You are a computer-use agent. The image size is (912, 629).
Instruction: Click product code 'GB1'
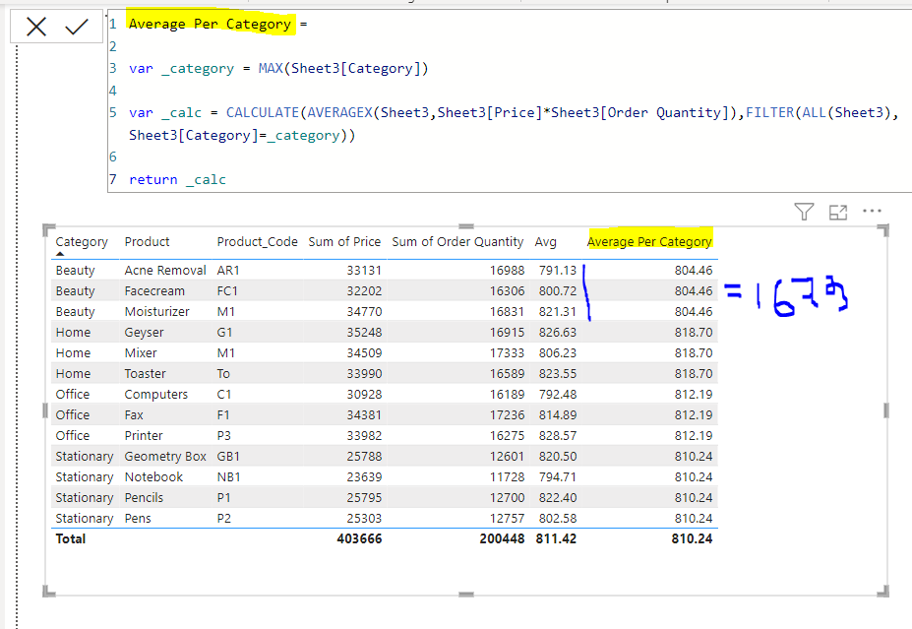[x=228, y=456]
